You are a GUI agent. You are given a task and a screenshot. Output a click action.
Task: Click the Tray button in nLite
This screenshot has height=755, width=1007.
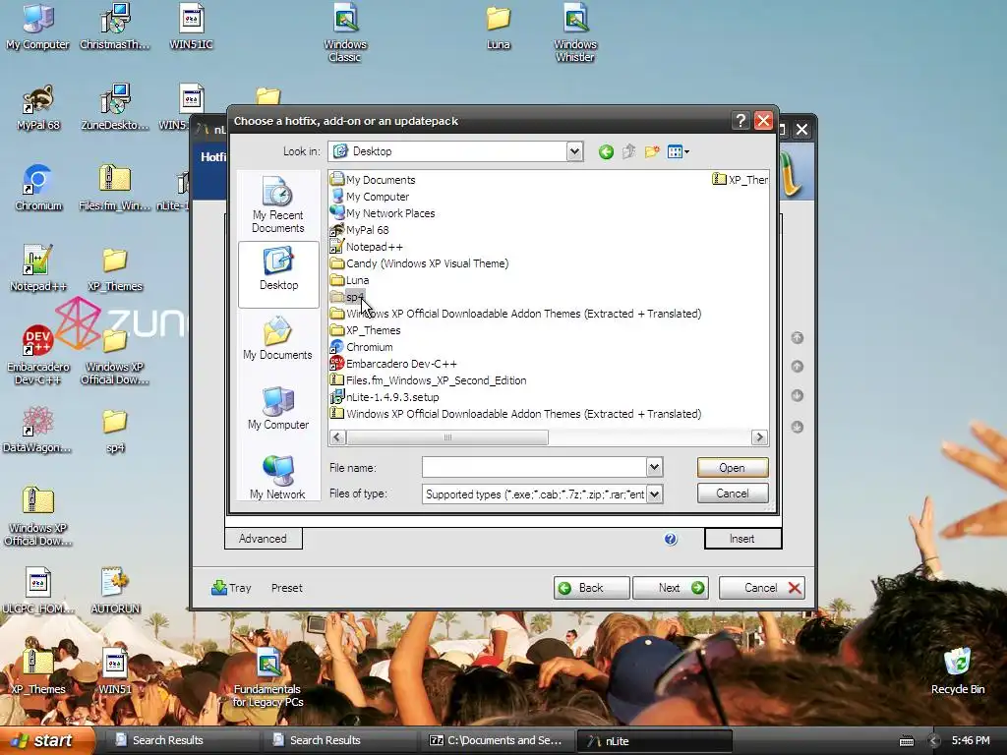pyautogui.click(x=231, y=588)
